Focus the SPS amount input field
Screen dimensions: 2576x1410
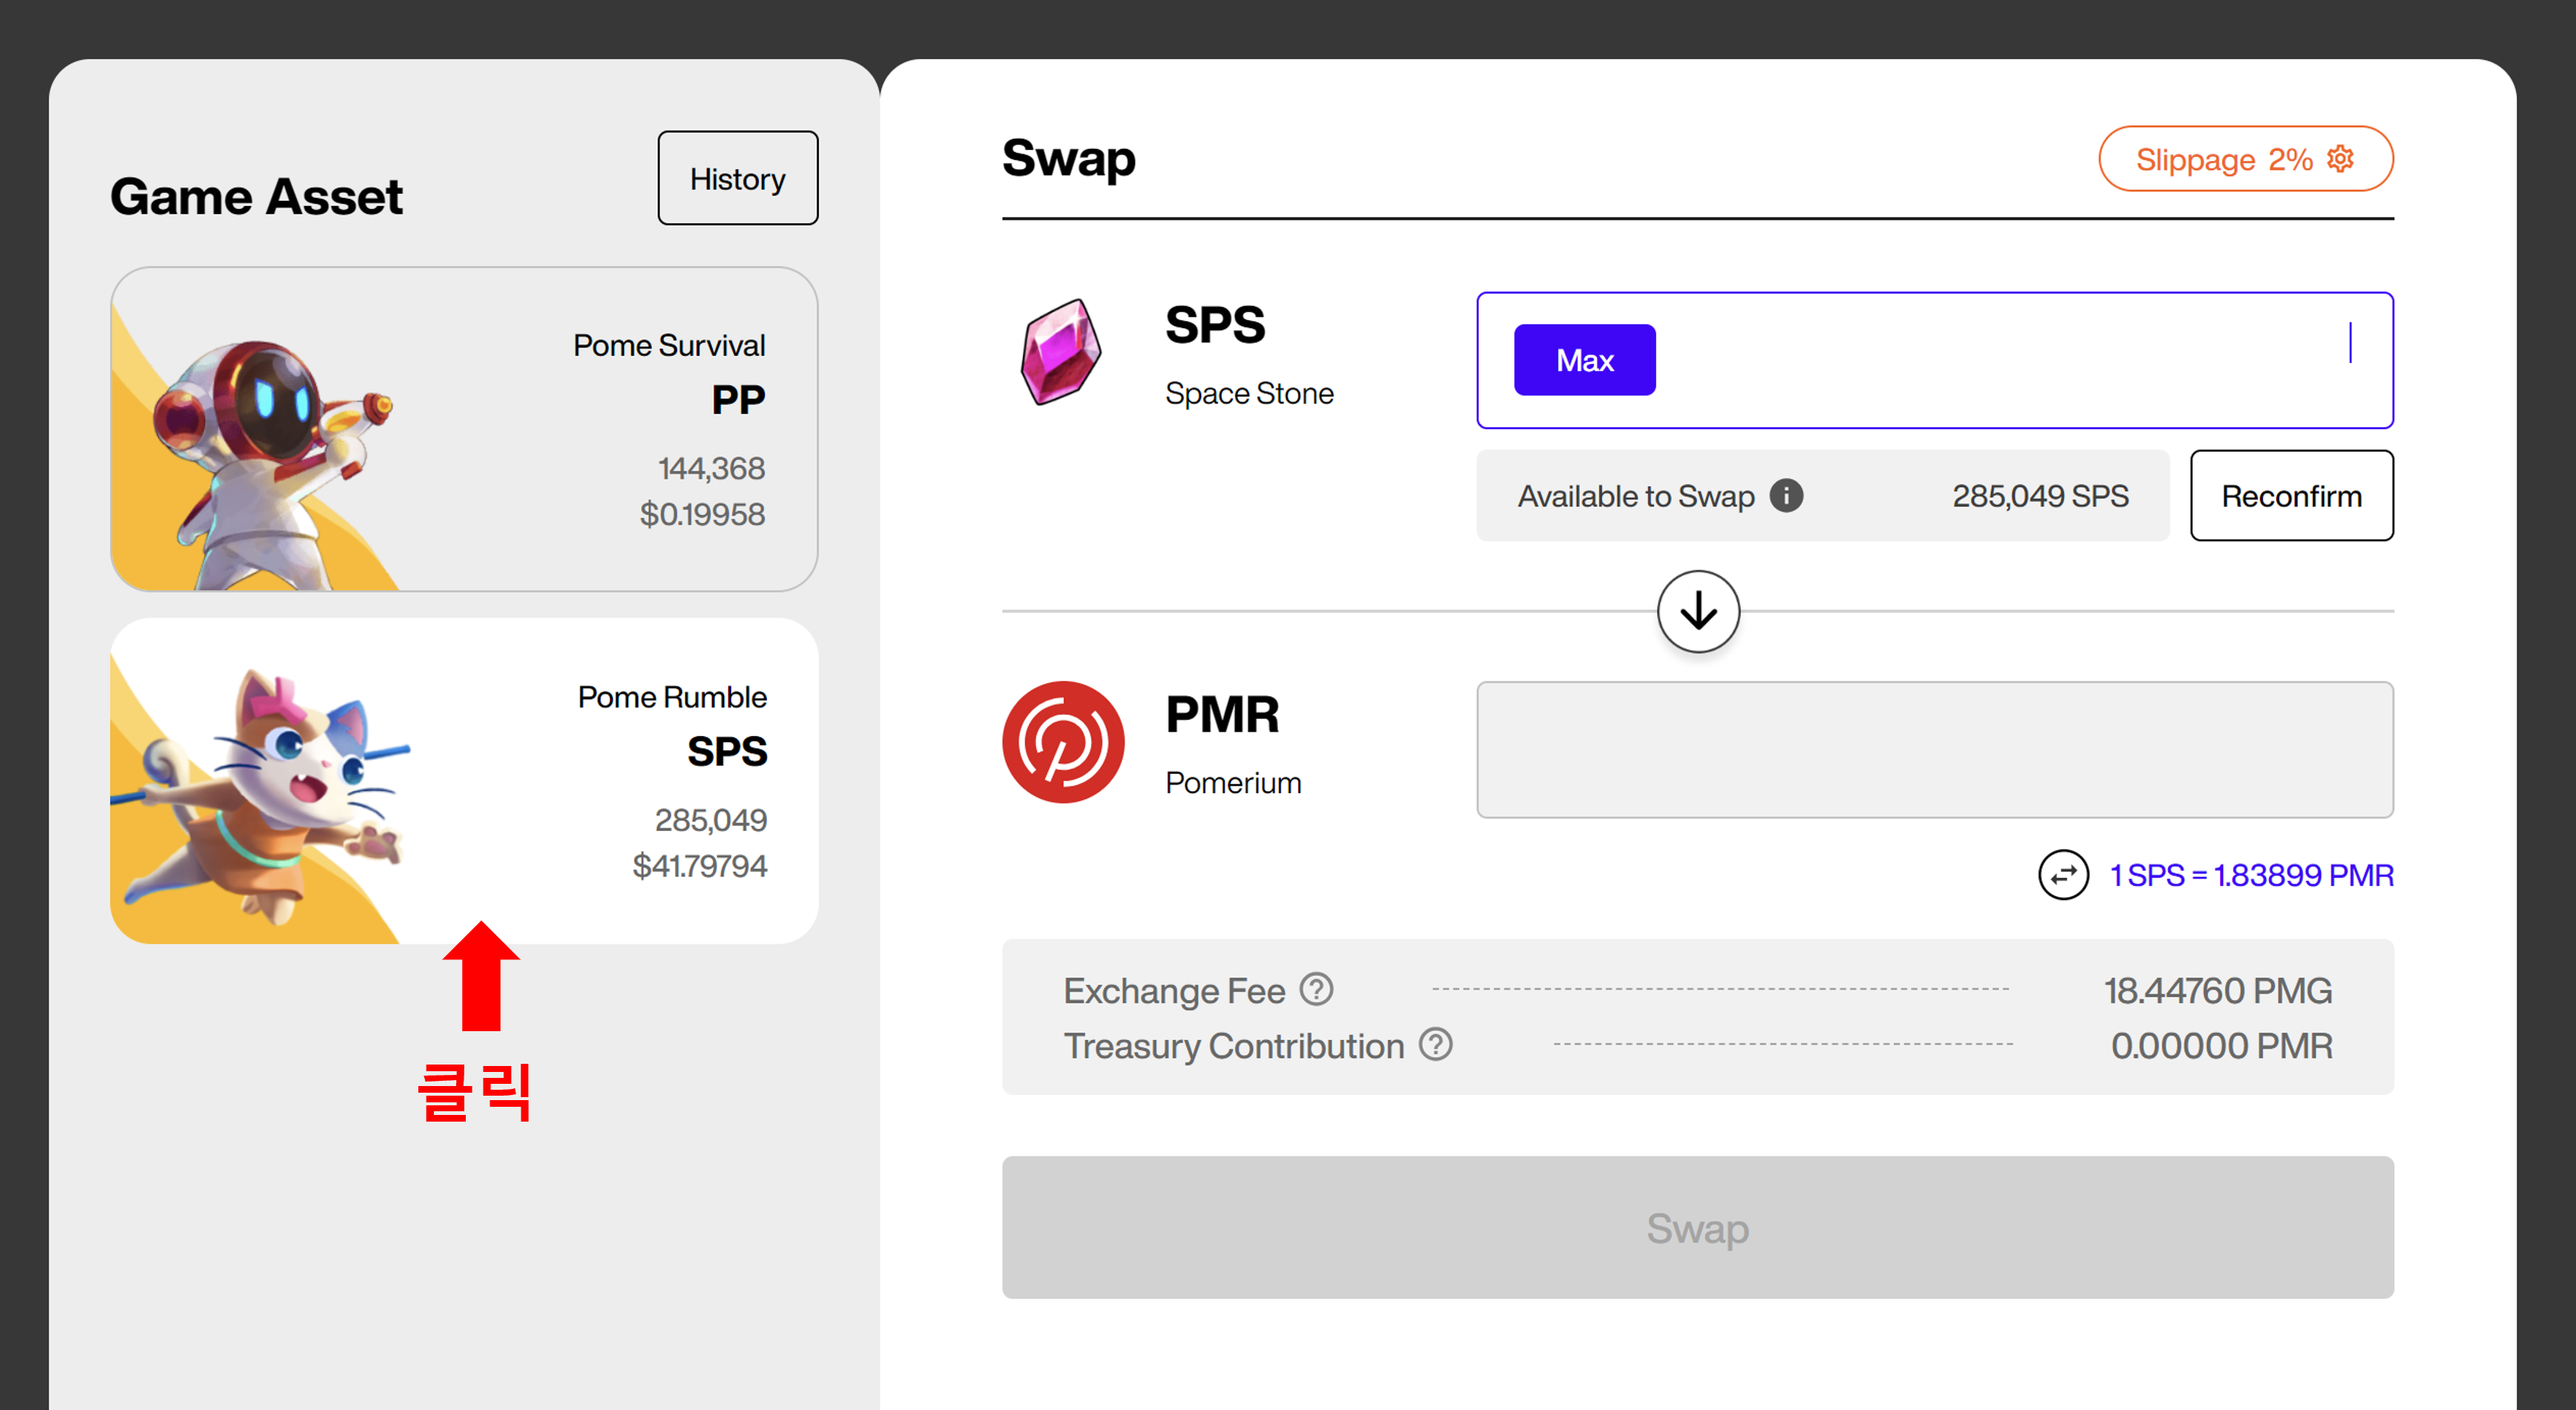2000,361
